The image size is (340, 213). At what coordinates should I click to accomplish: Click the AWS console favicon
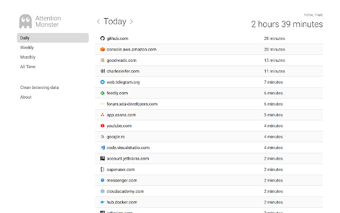coord(103,50)
